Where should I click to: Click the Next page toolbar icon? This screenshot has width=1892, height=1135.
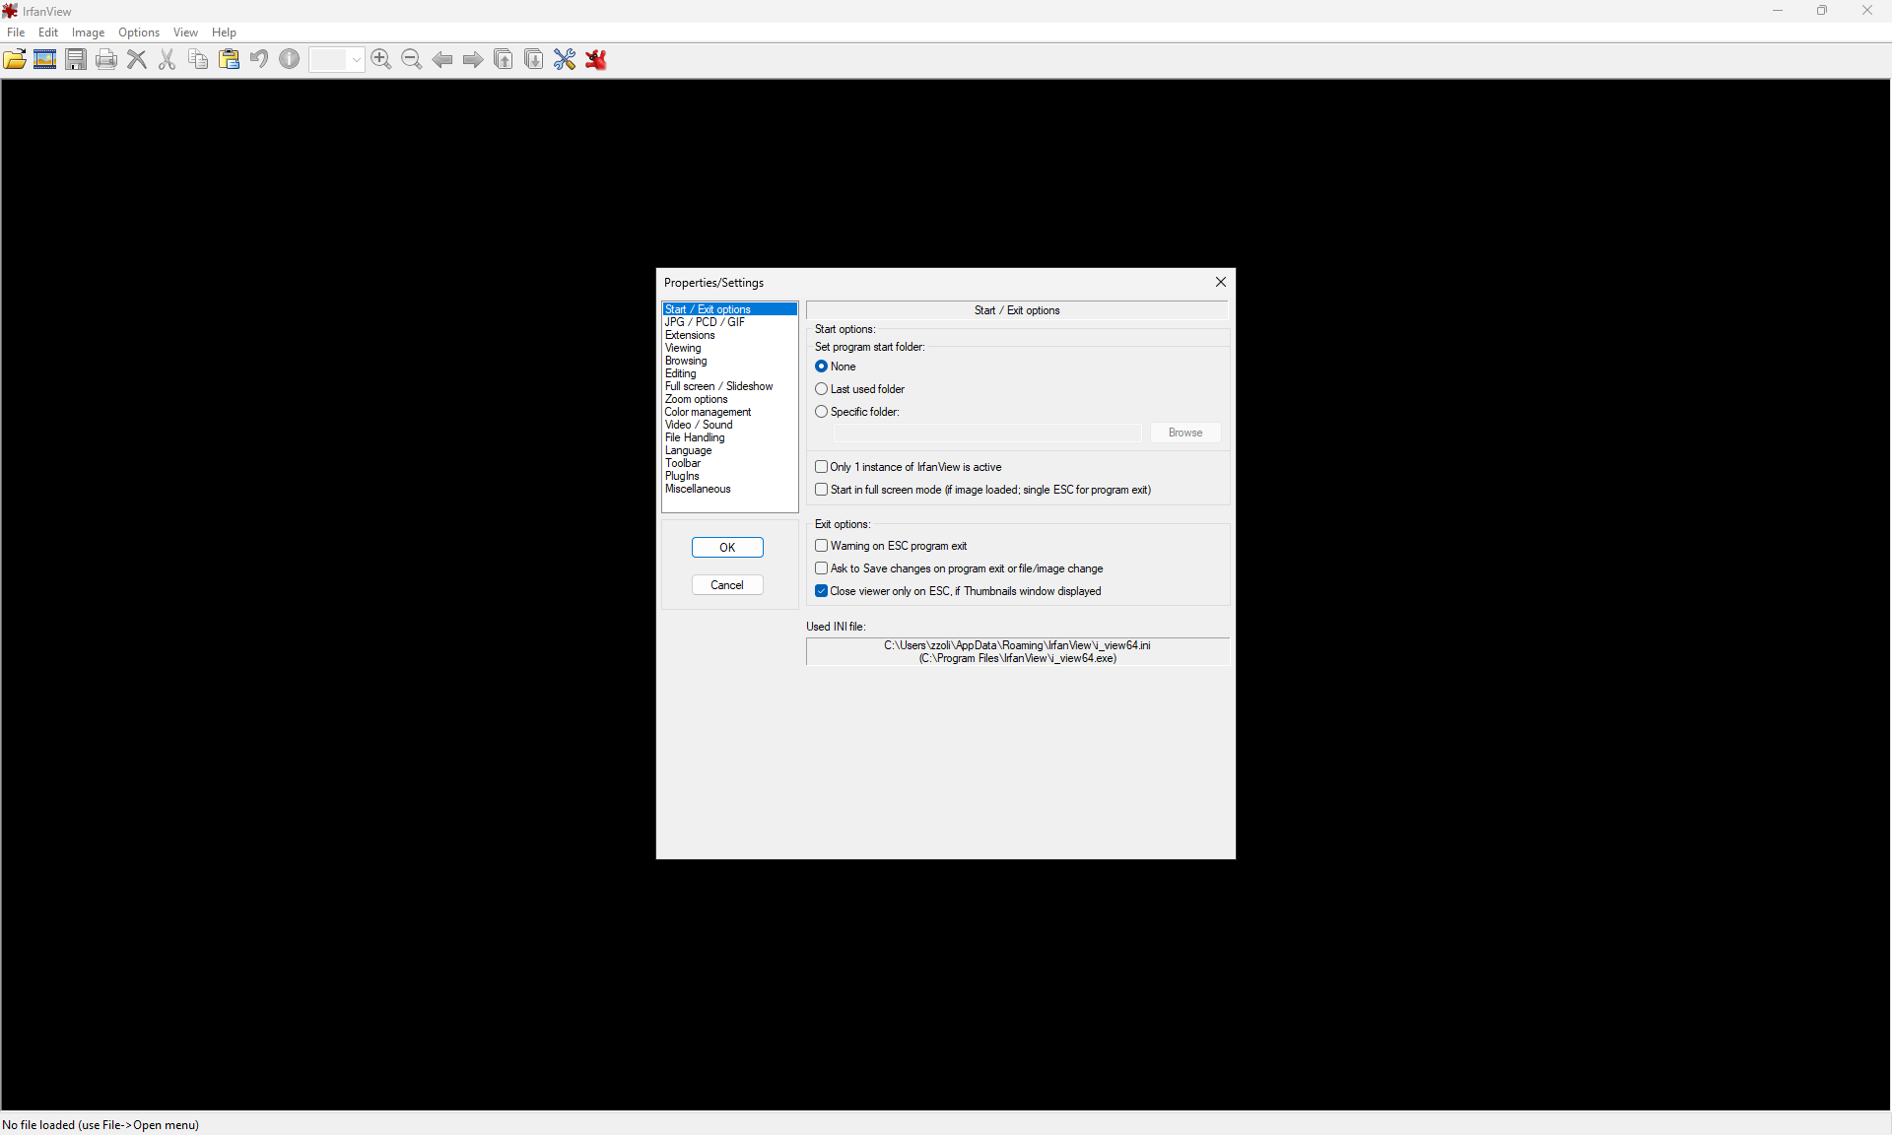[534, 59]
